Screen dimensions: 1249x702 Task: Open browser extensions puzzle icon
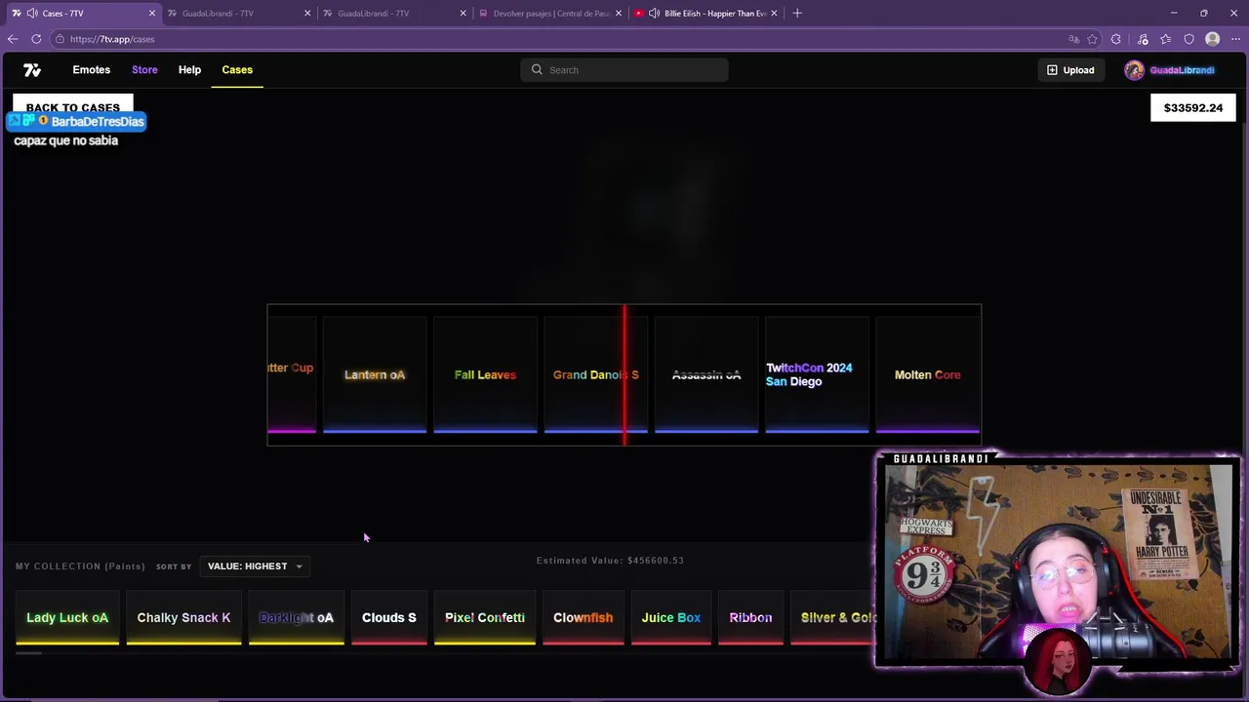(1116, 39)
